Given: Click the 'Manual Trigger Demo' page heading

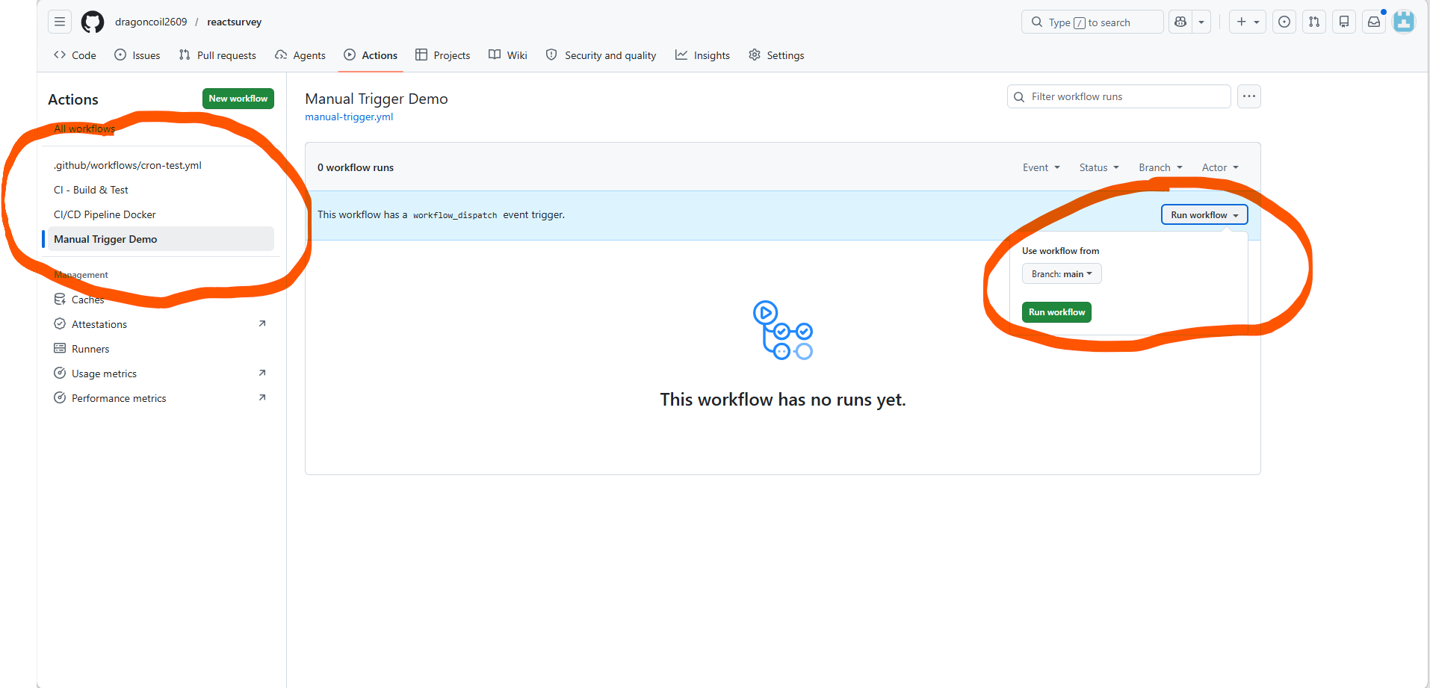Looking at the screenshot, I should point(377,99).
